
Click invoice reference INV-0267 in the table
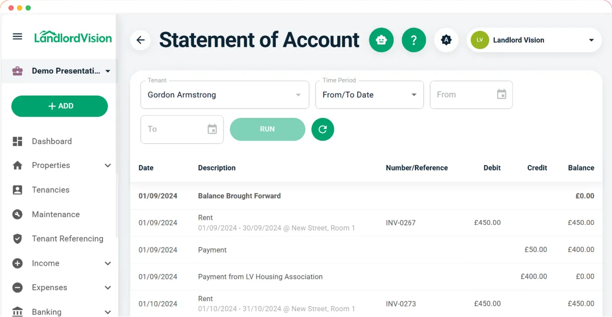click(401, 222)
